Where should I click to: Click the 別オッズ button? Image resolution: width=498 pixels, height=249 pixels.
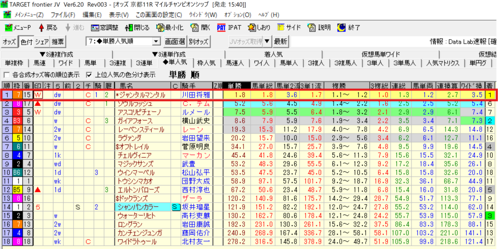pos(199,41)
